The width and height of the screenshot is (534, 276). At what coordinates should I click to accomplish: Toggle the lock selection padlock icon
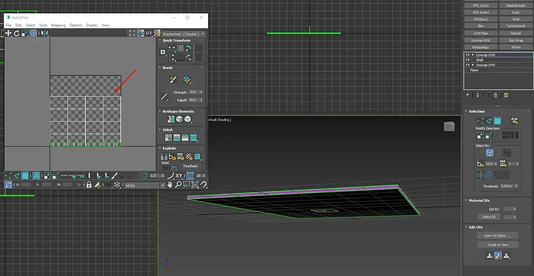pyautogui.click(x=89, y=185)
